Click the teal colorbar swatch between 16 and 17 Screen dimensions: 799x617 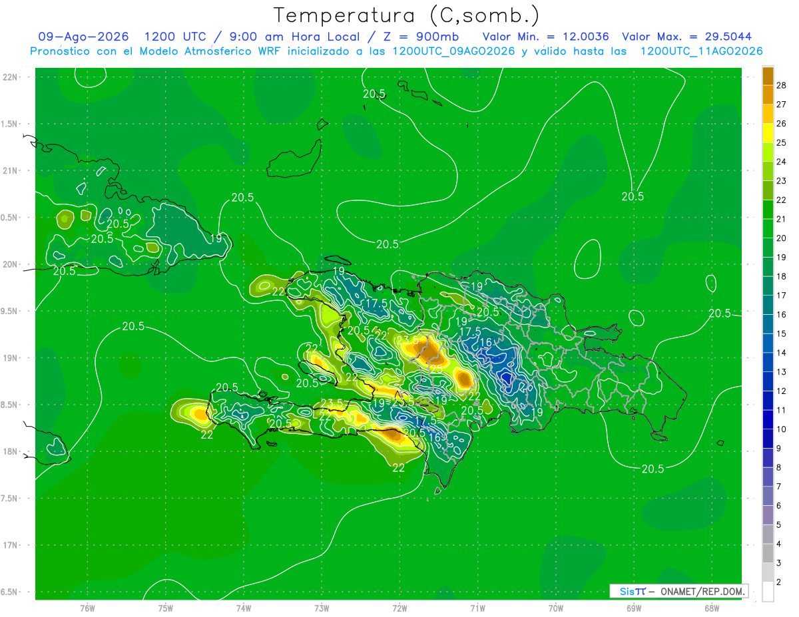[768, 305]
